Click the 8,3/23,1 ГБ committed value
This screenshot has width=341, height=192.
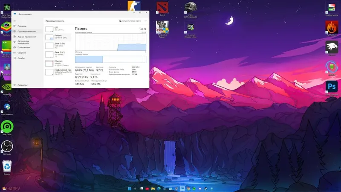pos(81,77)
